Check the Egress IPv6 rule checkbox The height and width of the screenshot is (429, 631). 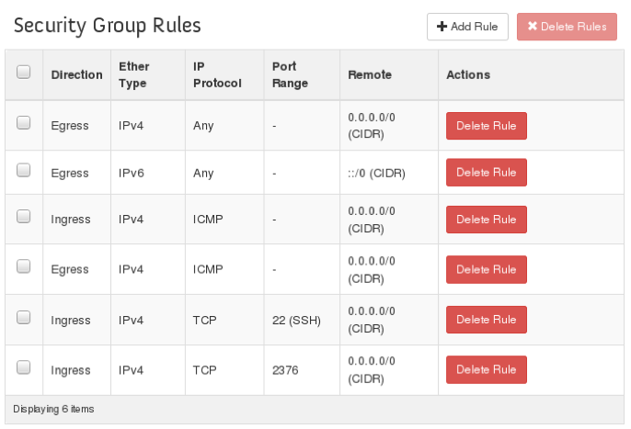tap(23, 170)
